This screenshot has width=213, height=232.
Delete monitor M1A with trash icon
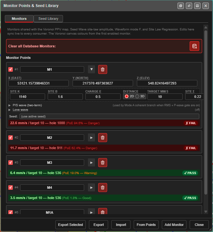(103, 212)
